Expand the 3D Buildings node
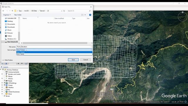The image size is (188, 106). click(2, 83)
